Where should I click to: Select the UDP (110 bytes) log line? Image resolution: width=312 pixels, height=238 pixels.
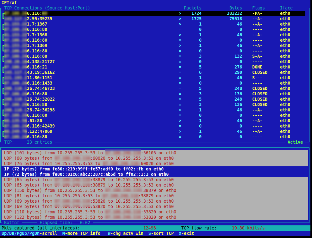[155, 212]
